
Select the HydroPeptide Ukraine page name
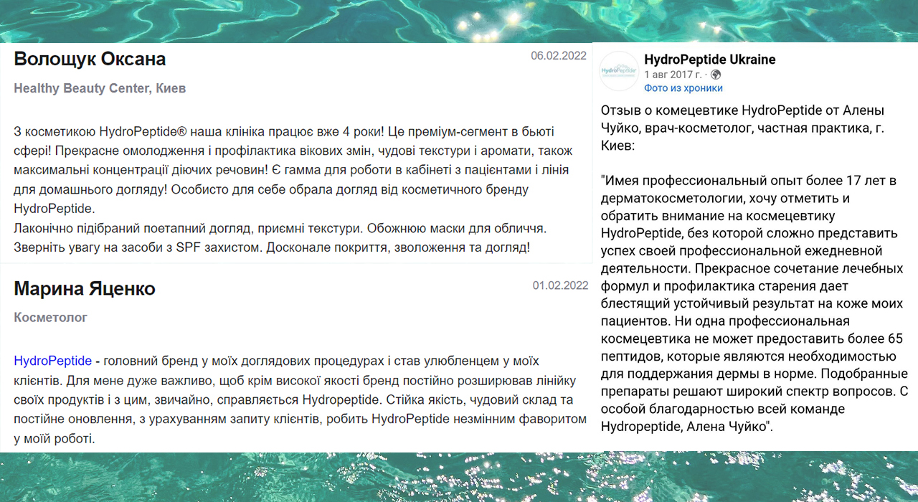[710, 60]
